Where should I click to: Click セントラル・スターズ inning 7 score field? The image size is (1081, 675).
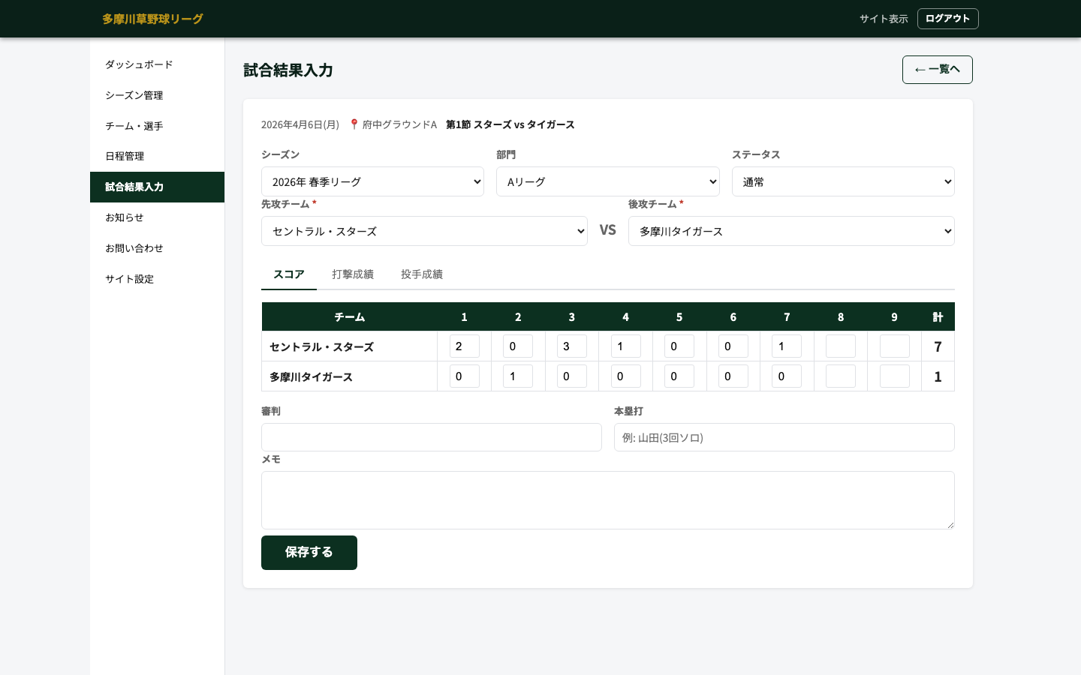point(787,346)
